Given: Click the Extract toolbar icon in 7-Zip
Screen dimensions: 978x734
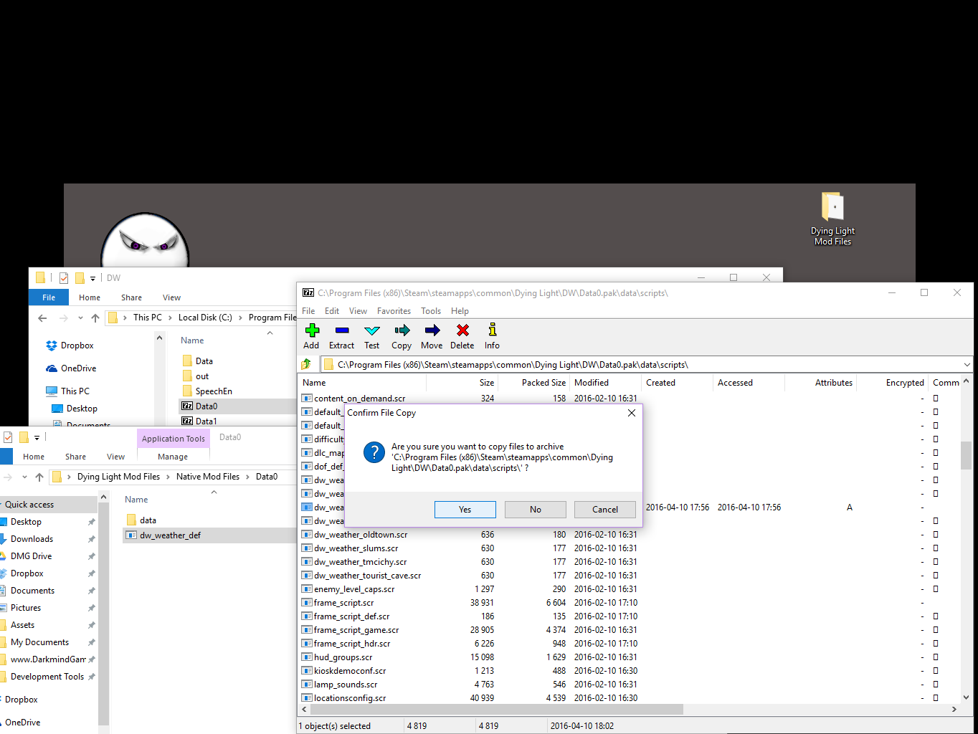Looking at the screenshot, I should tap(341, 330).
